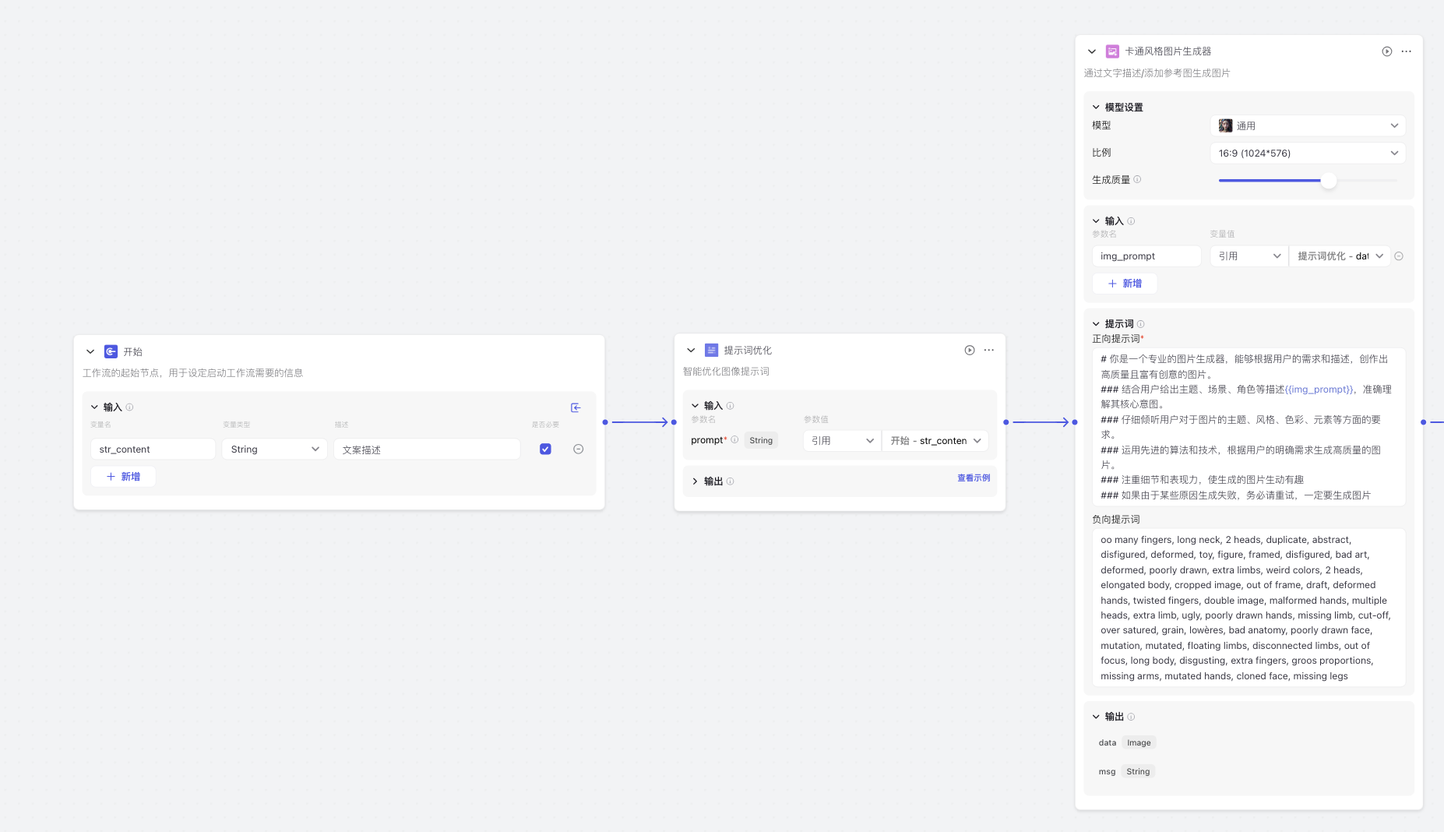Viewport: 1444px width, 832px height.
Task: Click 新增 button in 开始 node
Action: click(x=123, y=477)
